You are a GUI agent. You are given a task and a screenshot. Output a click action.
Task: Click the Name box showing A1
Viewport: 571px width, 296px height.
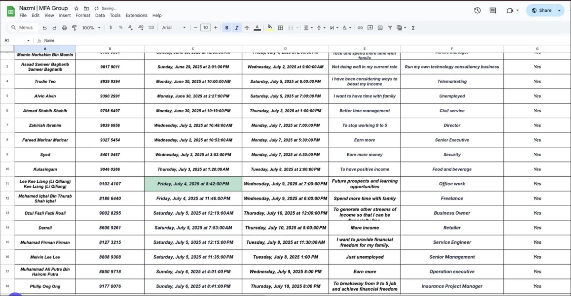click(14, 41)
